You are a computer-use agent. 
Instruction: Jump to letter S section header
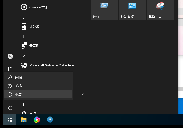(x=24, y=105)
